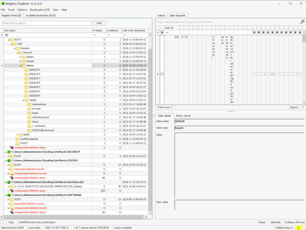Toggle second unchecked flag checkbox in user row
The height and width of the screenshot is (230, 306).
coord(259,74)
